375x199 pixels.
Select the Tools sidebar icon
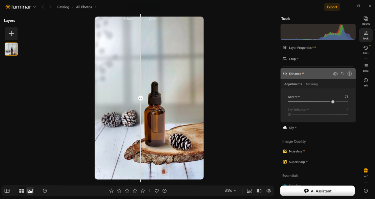click(x=366, y=35)
